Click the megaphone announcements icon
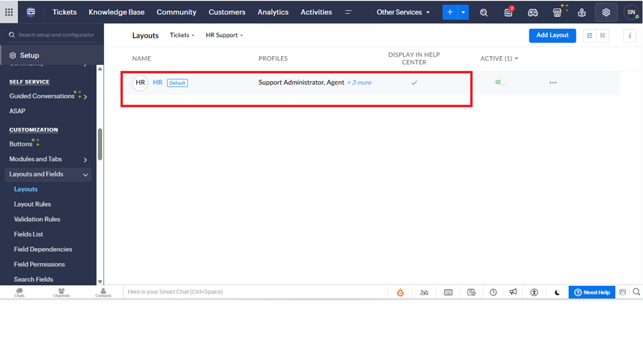This screenshot has width=643, height=361. 513,293
